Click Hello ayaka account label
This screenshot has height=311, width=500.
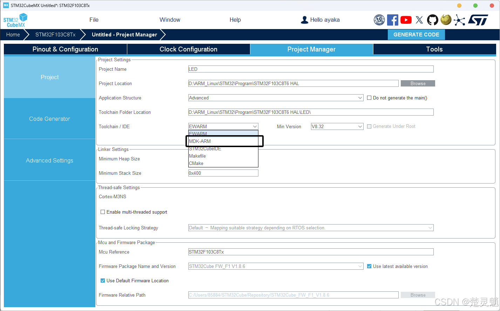pyautogui.click(x=325, y=20)
